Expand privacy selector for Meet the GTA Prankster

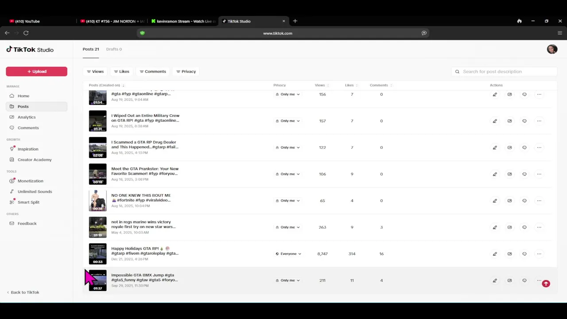(287, 174)
